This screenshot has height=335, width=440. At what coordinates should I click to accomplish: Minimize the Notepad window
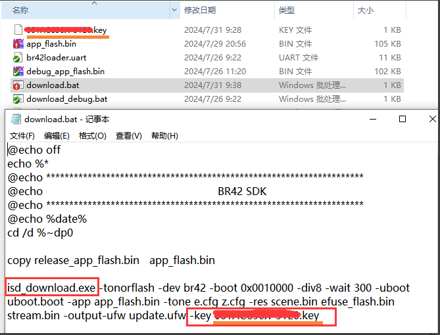point(373,119)
